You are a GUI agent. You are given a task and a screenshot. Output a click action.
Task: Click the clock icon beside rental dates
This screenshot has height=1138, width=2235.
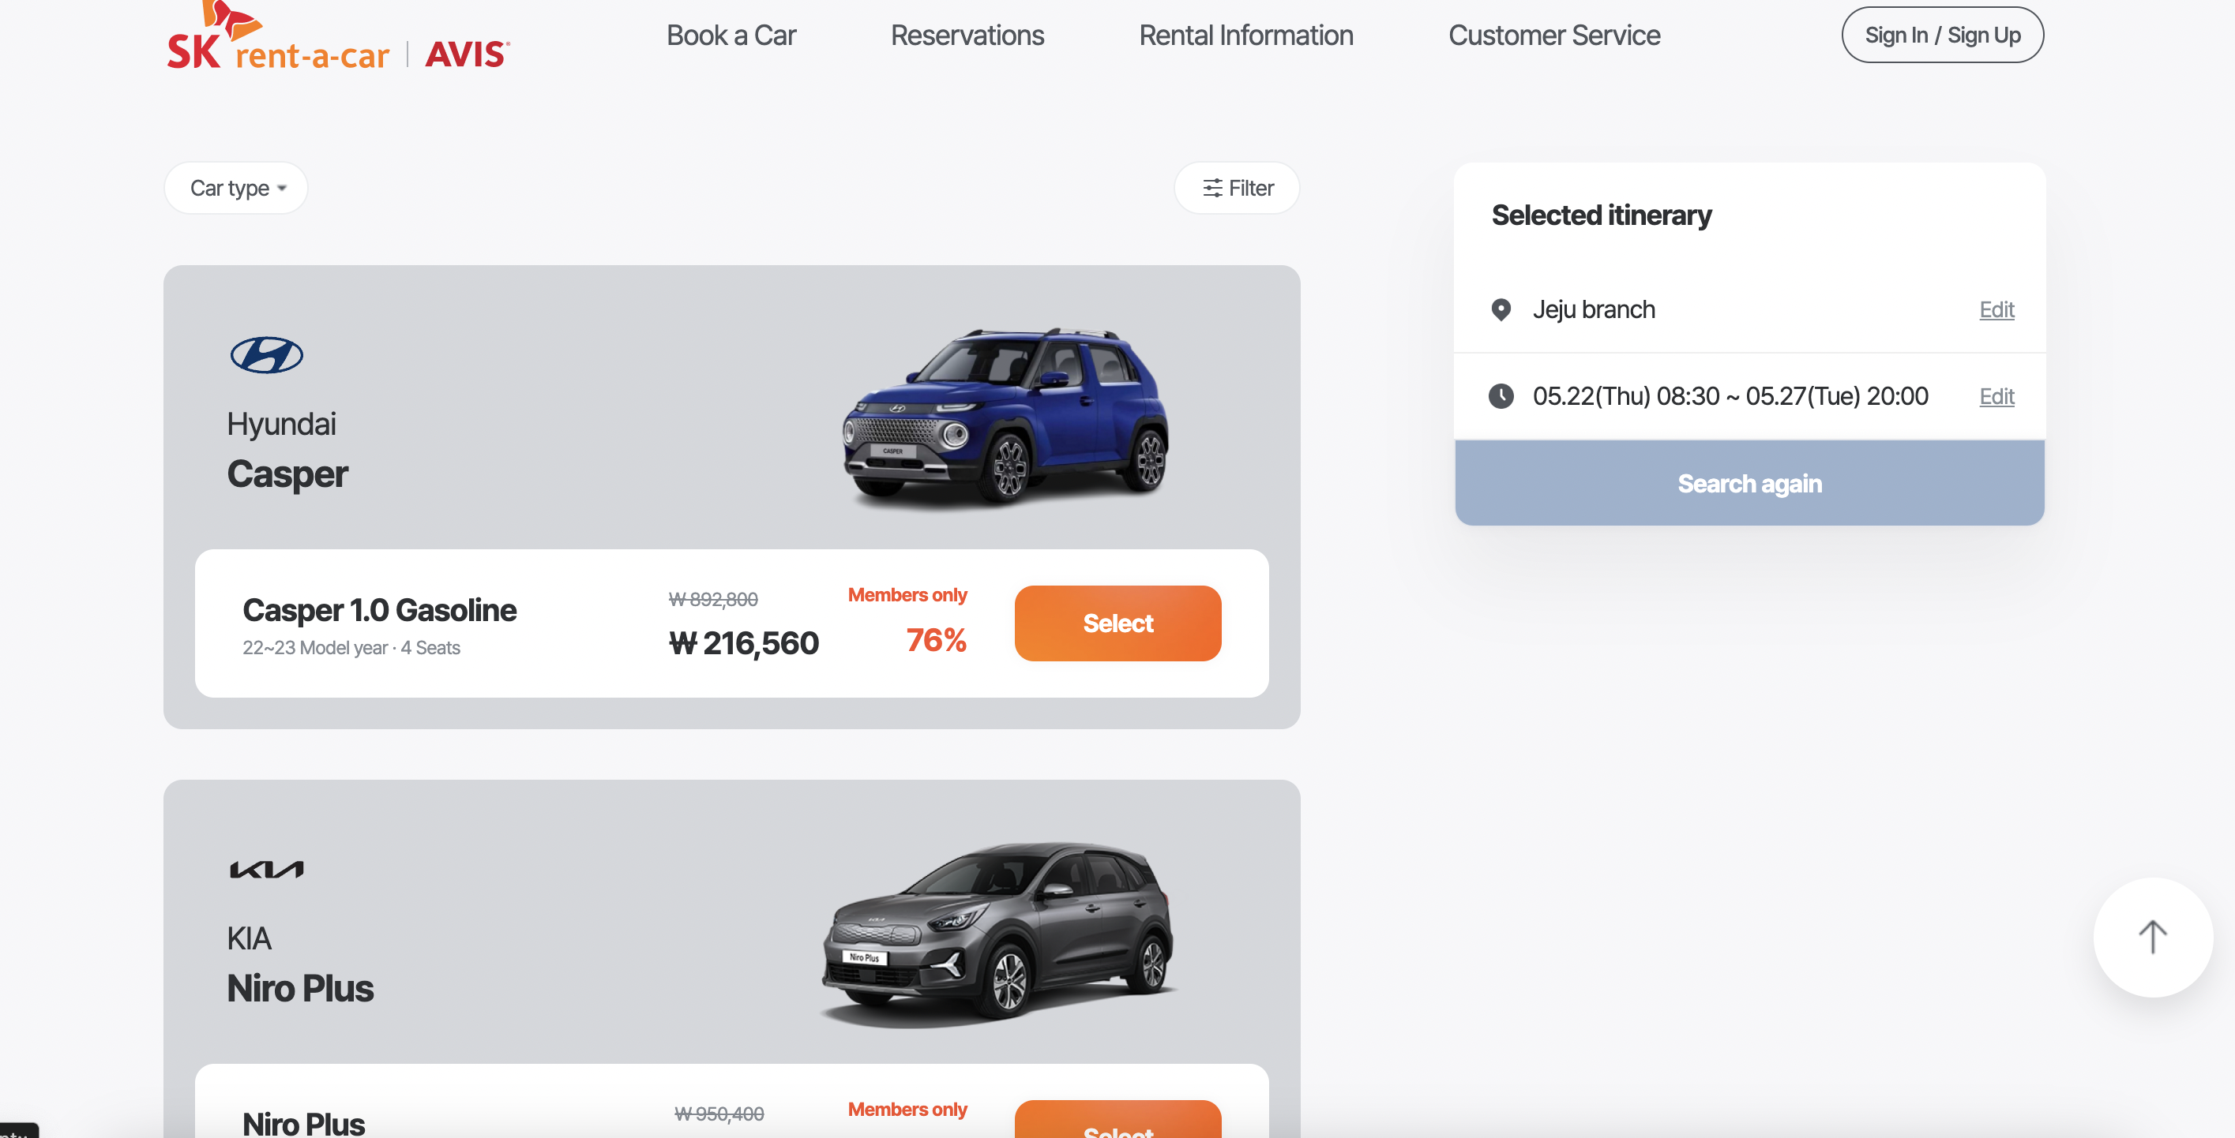pos(1501,396)
